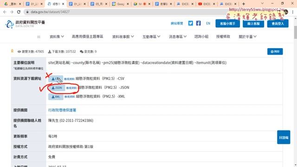Expand the 消息專區 menu
The image size is (297, 167).
[x=177, y=37]
